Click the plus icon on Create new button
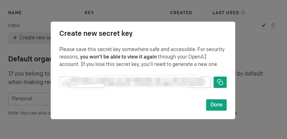The image size is (287, 139). point(15,38)
